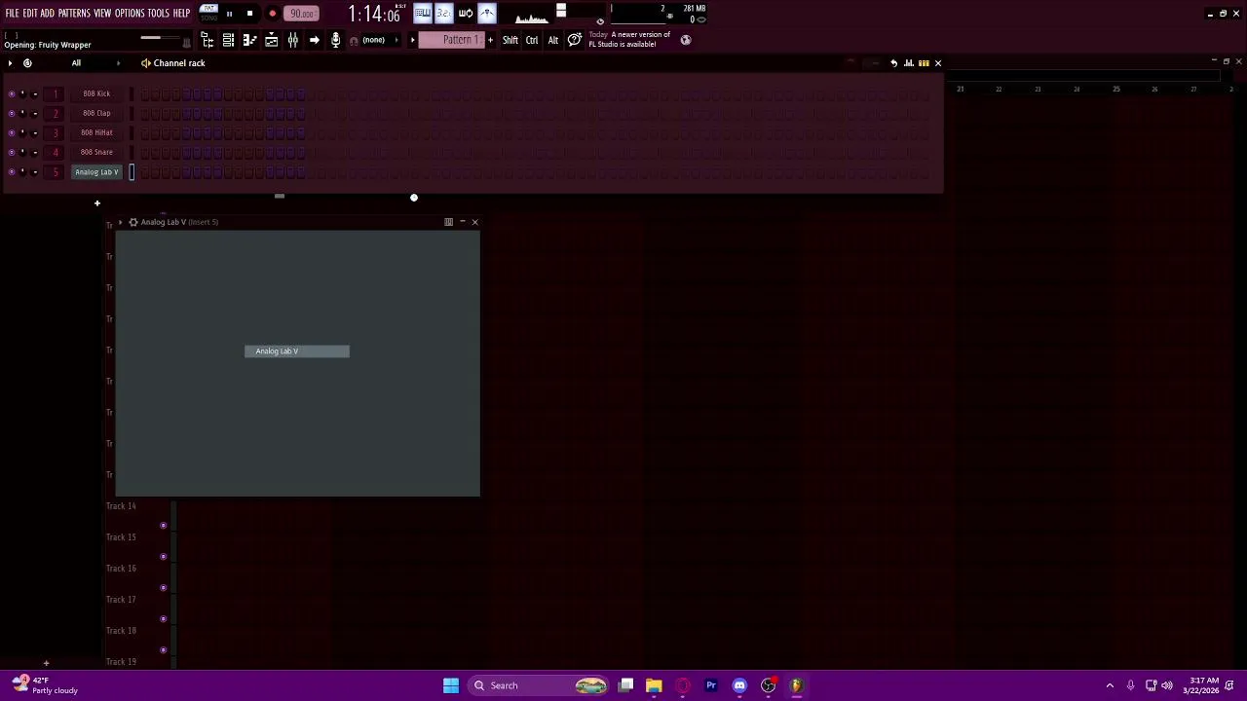The height and width of the screenshot is (701, 1247).
Task: Open Discord from the taskbar
Action: click(739, 685)
